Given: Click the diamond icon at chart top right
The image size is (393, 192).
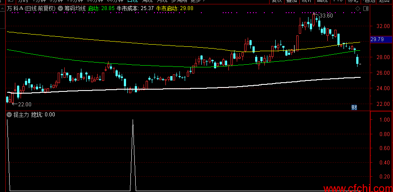Looking at the screenshot, I should pos(358,9).
